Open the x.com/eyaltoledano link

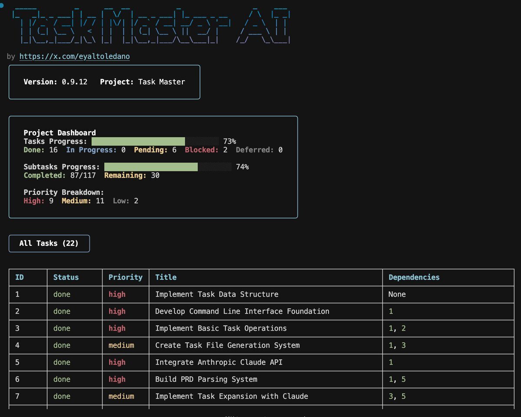[x=74, y=56]
